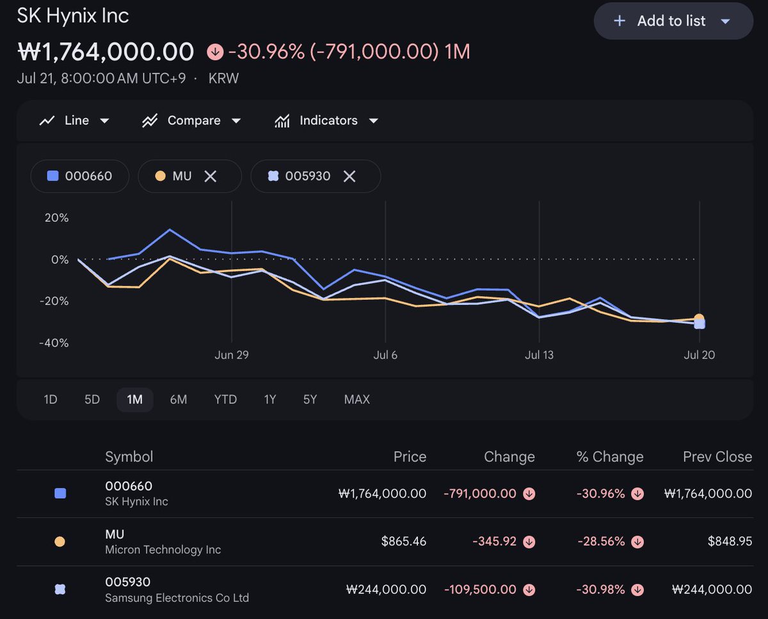Click the orange end-point marker on chart
The image size is (768, 619).
pyautogui.click(x=700, y=318)
